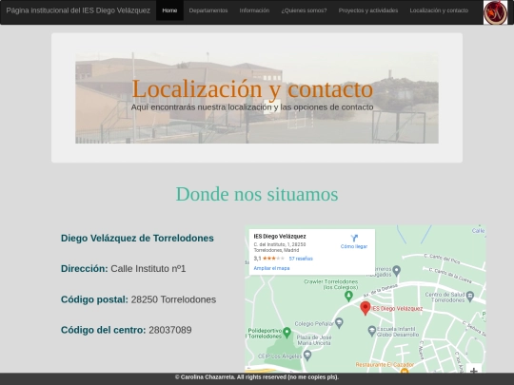Click the IES Diego Velázquez map card title
514x385 pixels.
click(280, 237)
